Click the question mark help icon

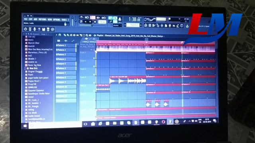point(39,29)
